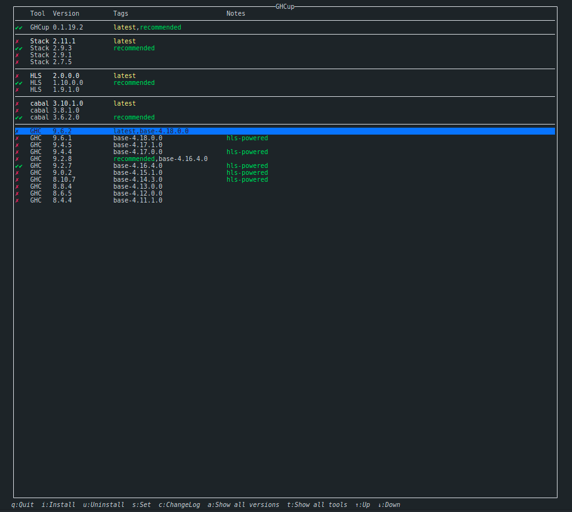Image resolution: width=572 pixels, height=512 pixels.
Task: Click the green checkmark next to cabal 3.6.2.0
Action: pyautogui.click(x=18, y=117)
